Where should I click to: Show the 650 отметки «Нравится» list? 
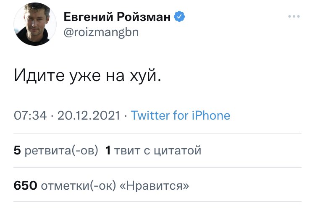point(101,185)
